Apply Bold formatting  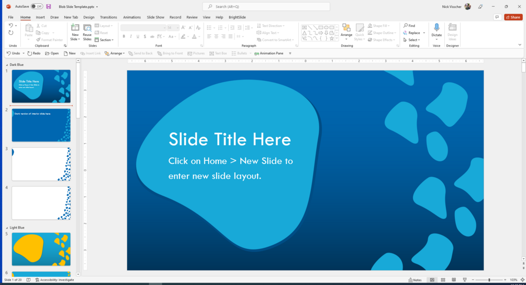pos(124,37)
